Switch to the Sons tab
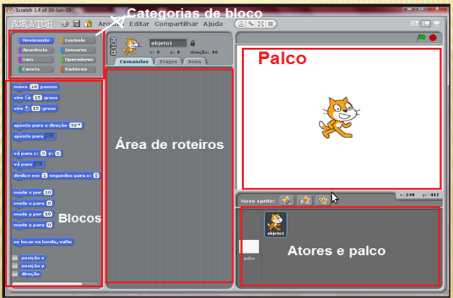453x298 pixels. 194,61
